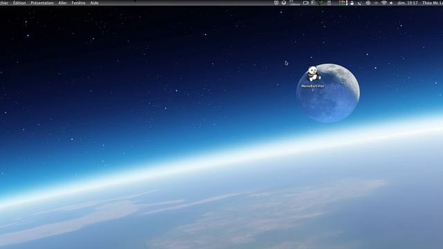
Task: Open the Aide menu
Action: coord(94,3)
